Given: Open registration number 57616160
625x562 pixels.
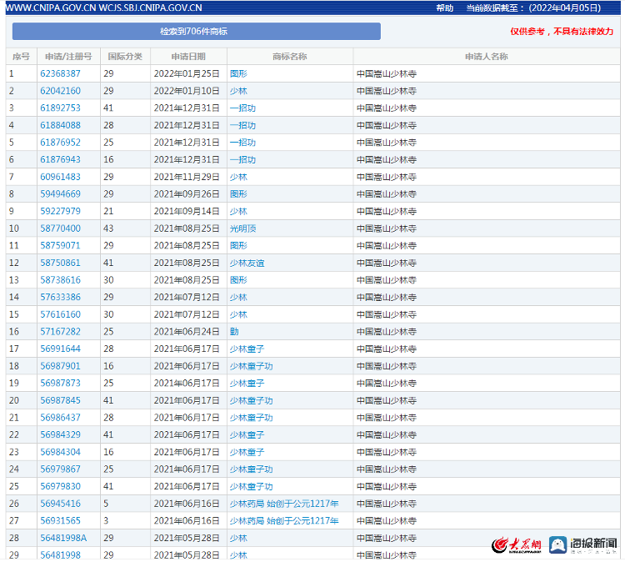Looking at the screenshot, I should click(60, 314).
